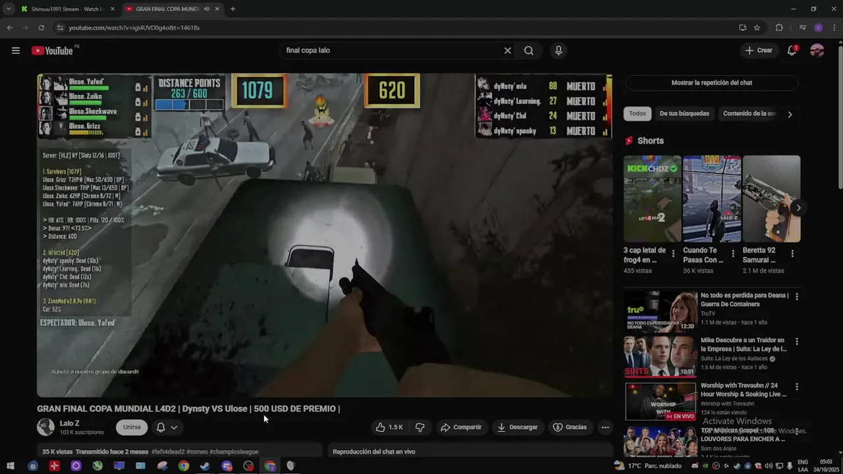
Task: Send a 'Gracias' super thanks
Action: (570, 427)
